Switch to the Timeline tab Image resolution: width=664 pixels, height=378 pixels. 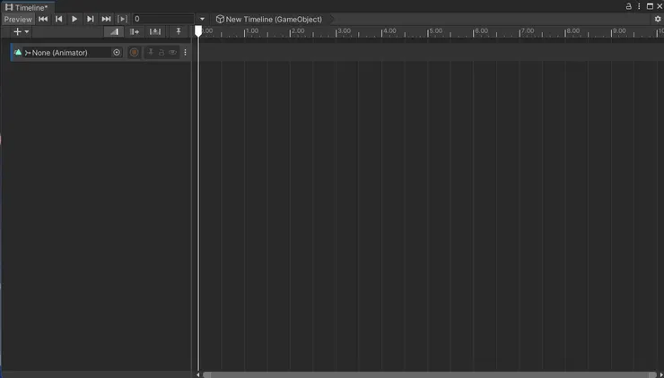27,7
